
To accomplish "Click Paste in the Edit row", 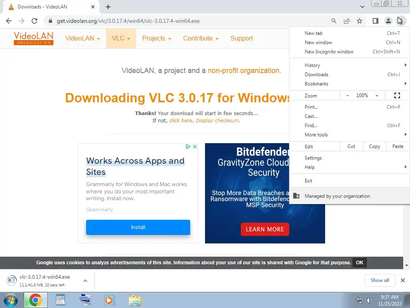I will [x=398, y=146].
